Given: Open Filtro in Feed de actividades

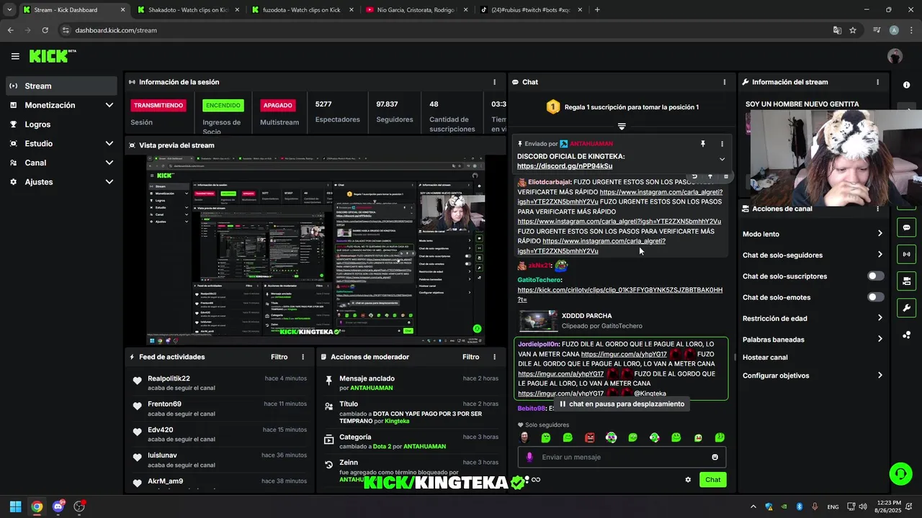Looking at the screenshot, I should (x=279, y=357).
